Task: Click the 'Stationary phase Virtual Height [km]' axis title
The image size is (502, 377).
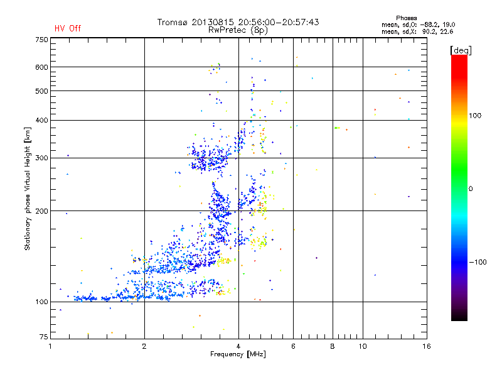Action: 27,188
